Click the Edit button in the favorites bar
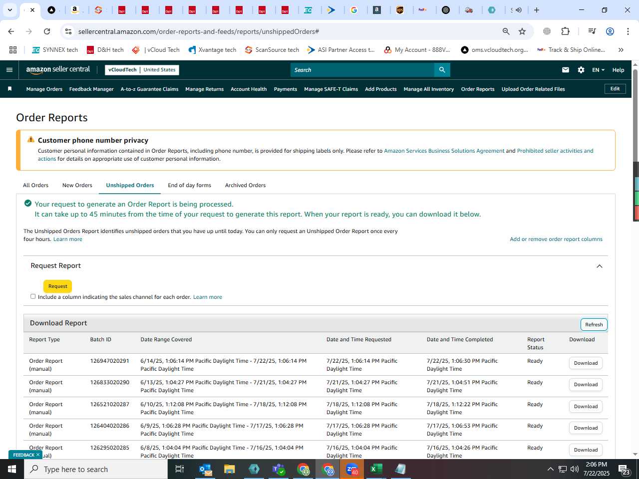Image resolution: width=639 pixels, height=479 pixels. [615, 89]
